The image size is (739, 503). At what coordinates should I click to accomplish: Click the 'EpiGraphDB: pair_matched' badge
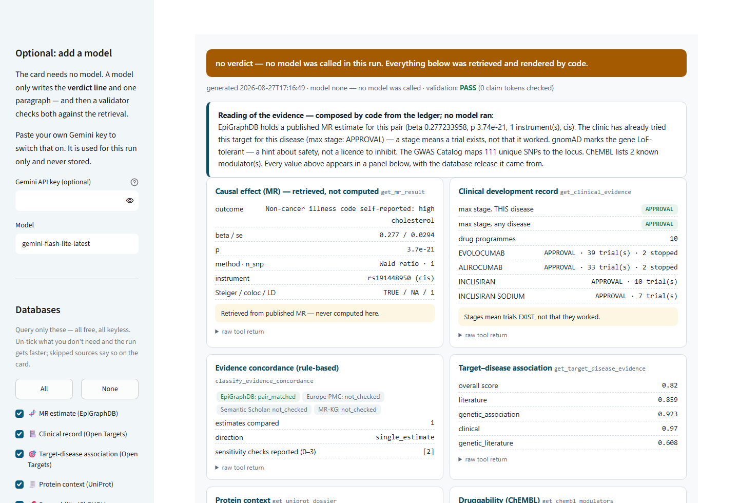point(258,397)
